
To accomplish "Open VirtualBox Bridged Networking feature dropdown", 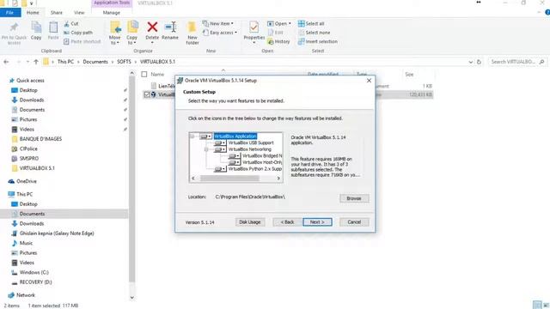I will [x=234, y=156].
